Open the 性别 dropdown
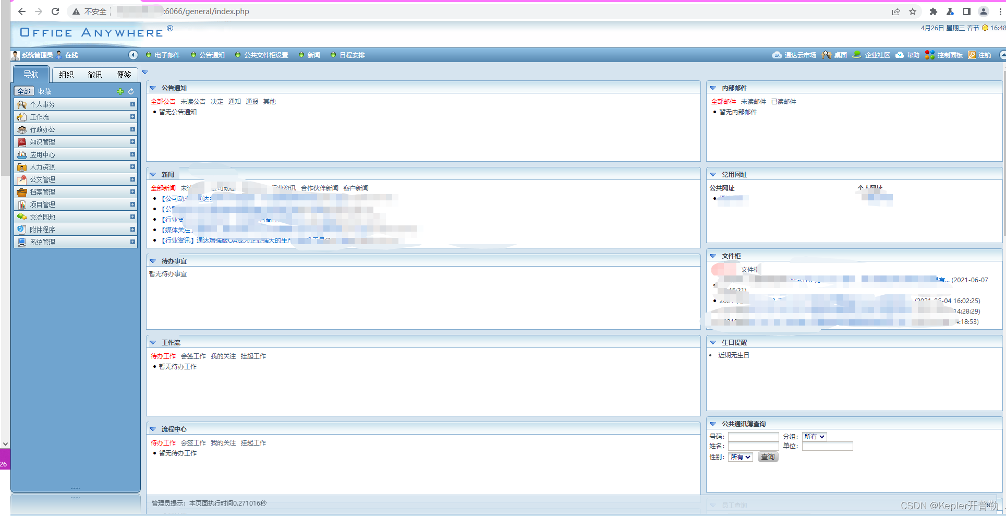This screenshot has width=1006, height=516. coord(740,457)
